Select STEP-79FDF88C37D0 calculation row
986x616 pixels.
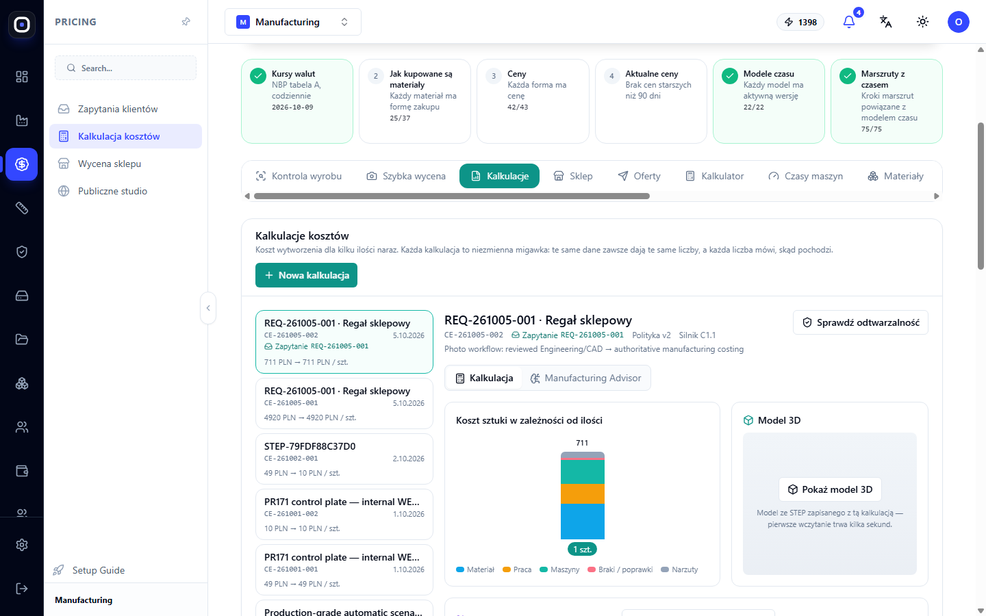tap(344, 459)
